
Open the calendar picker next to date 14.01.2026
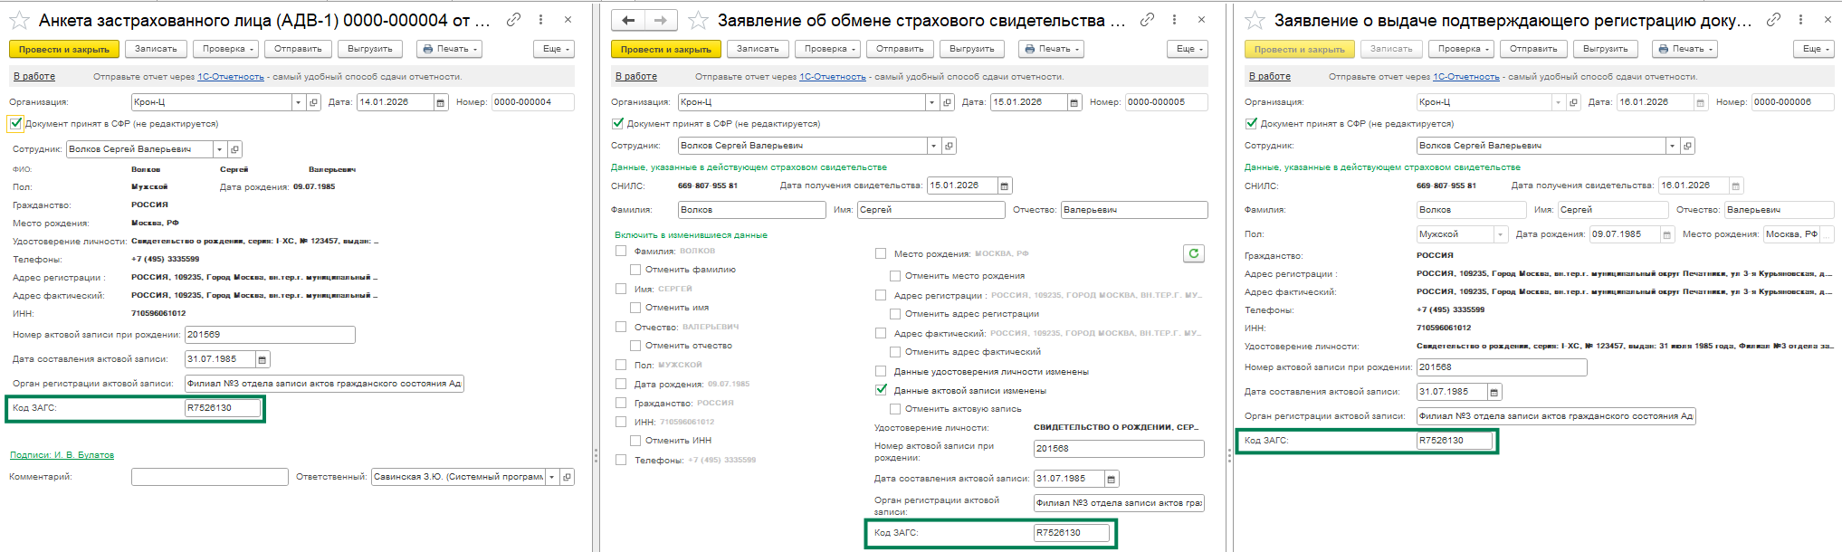441,102
